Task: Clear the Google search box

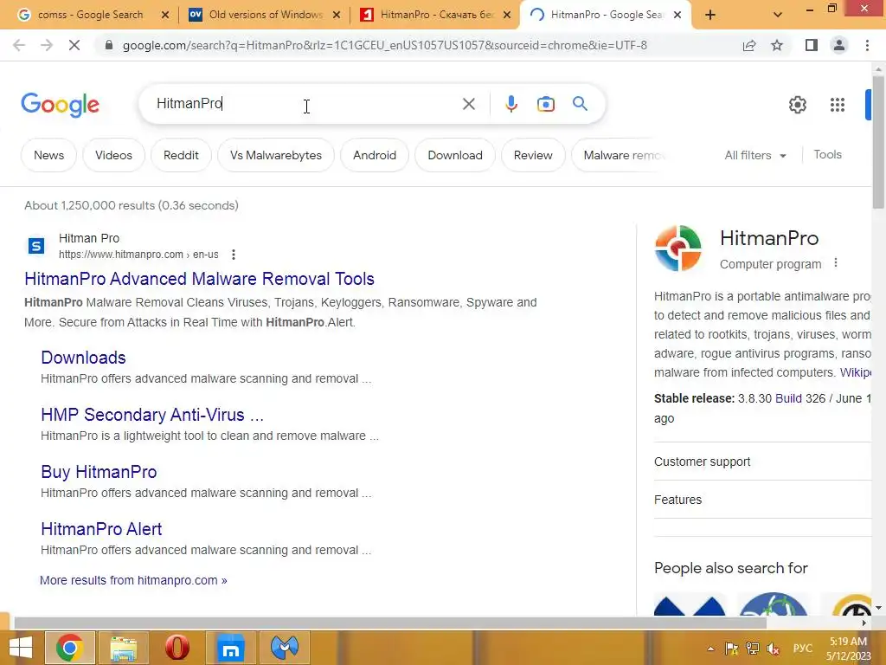Action: (x=468, y=104)
